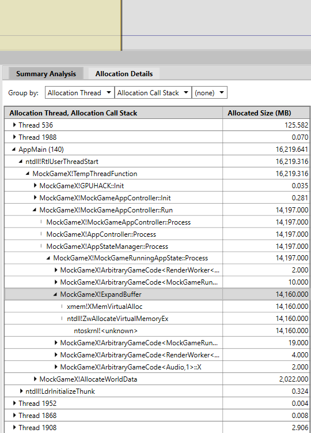
Task: Expand ArbitraryGameCode<MockGameRun row with 19.000 MB
Action: click(56, 343)
